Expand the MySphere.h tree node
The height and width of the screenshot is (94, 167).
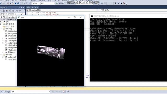point(3,57)
